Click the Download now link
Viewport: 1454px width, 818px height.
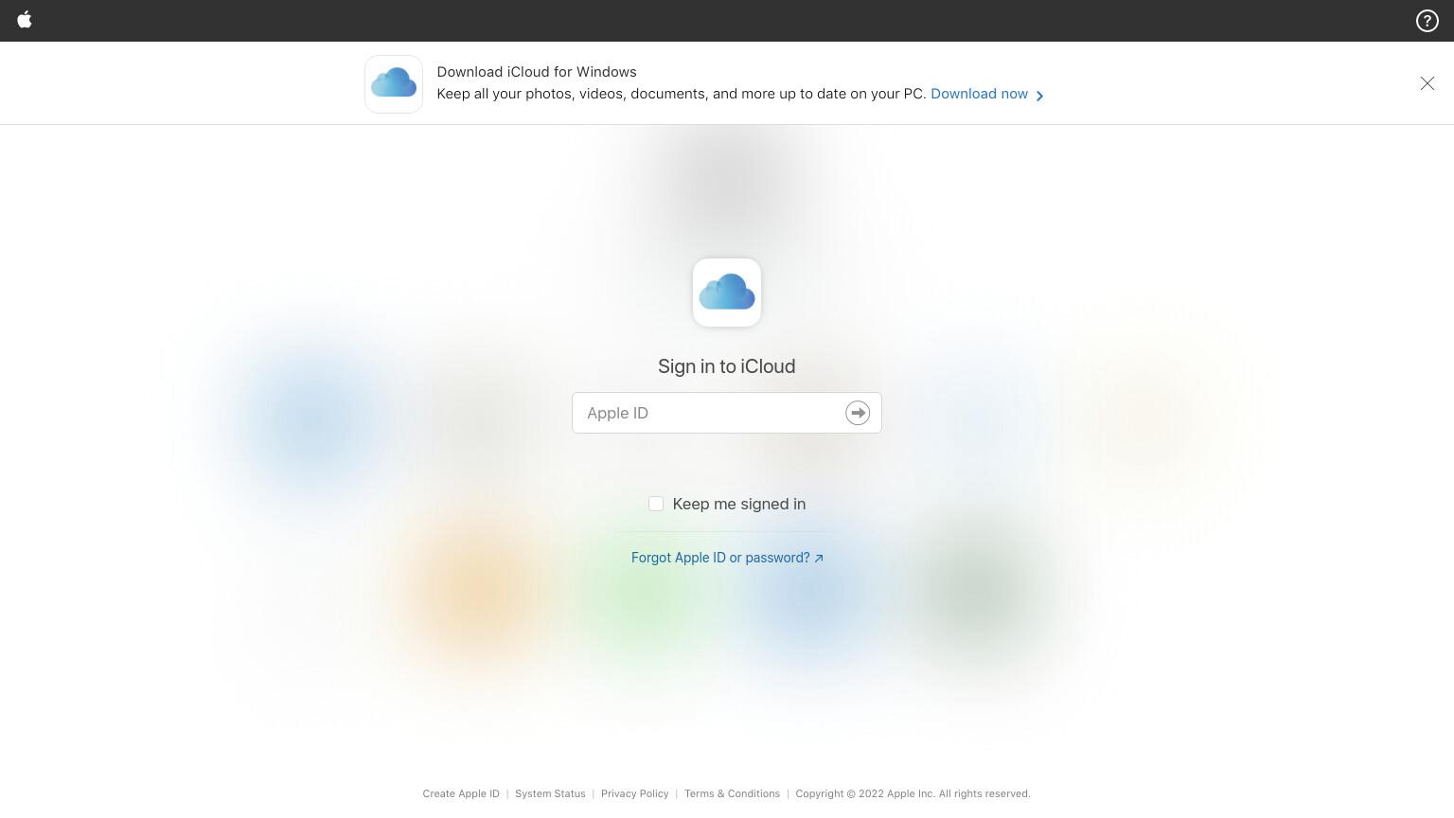coord(987,94)
